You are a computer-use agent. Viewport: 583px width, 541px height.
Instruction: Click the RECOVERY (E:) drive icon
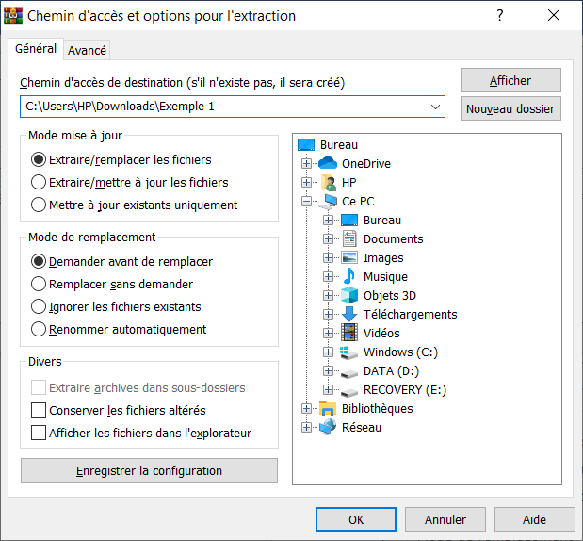pyautogui.click(x=349, y=391)
